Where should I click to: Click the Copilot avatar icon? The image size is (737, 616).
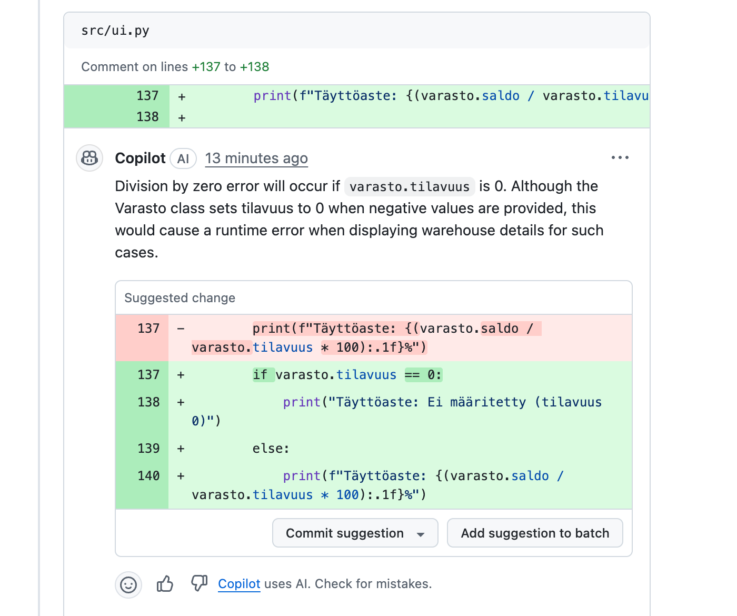click(89, 158)
